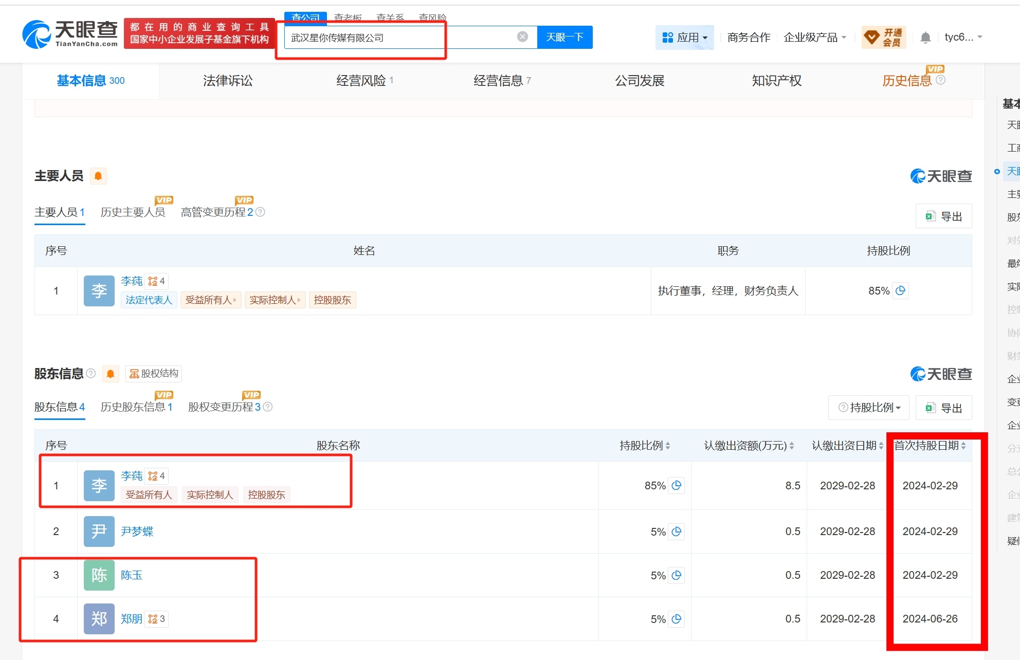Image resolution: width=1020 pixels, height=660 pixels.
Task: Click 陈 avatar in shareholder table
Action: point(99,575)
